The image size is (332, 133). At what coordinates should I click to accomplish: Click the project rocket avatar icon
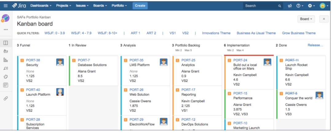6,18
